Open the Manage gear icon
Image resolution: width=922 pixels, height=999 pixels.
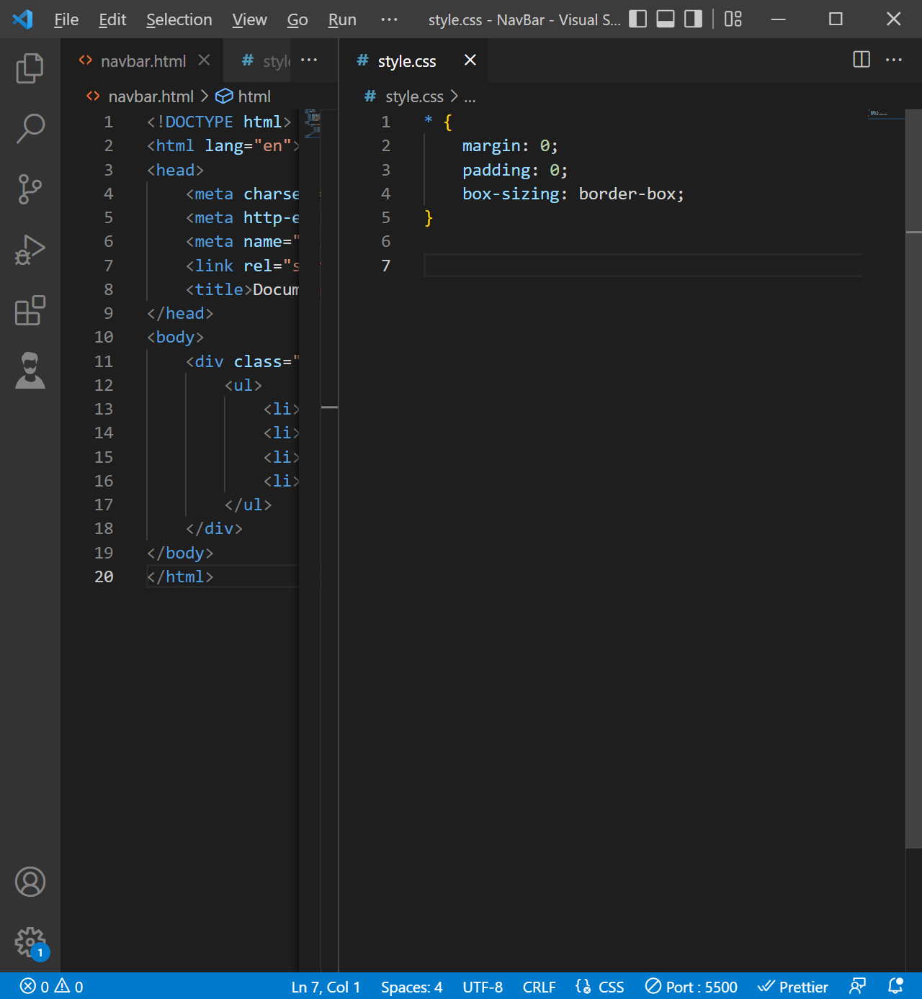30,942
